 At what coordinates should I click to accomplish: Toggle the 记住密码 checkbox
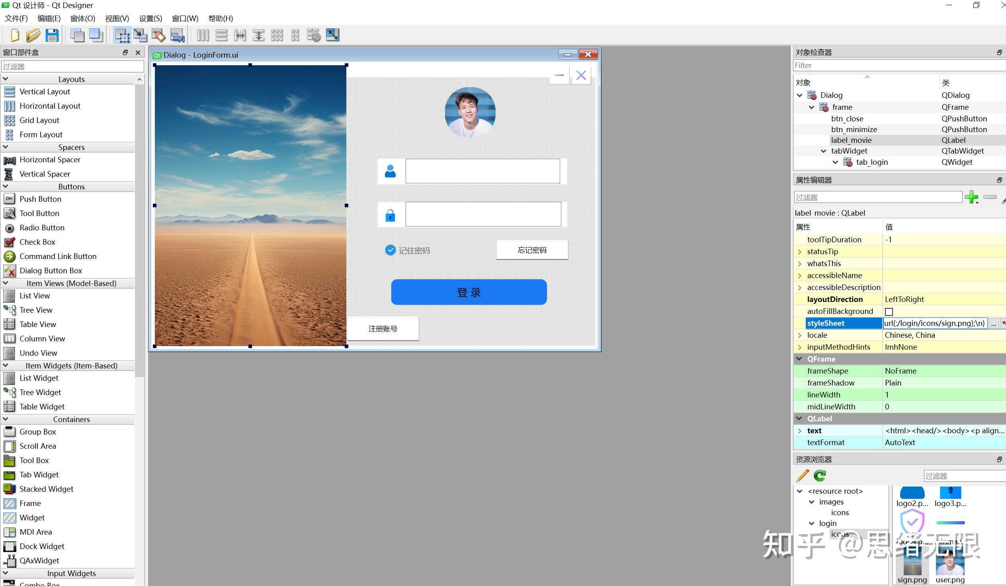click(390, 251)
